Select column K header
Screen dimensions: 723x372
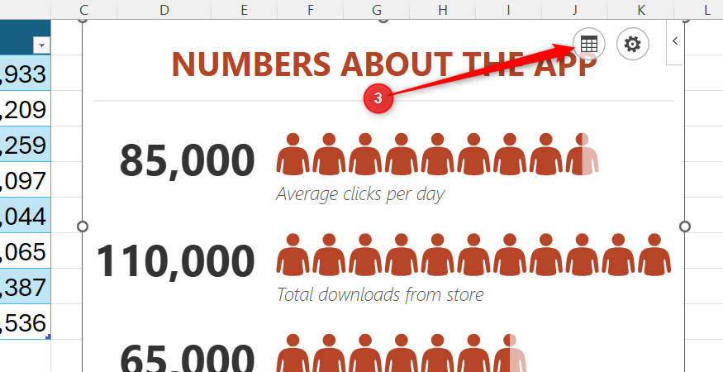pyautogui.click(x=641, y=10)
